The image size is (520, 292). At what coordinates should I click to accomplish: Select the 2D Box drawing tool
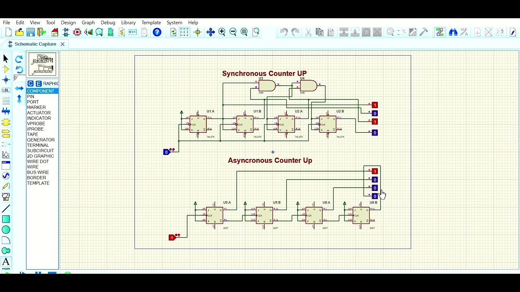pos(6,219)
